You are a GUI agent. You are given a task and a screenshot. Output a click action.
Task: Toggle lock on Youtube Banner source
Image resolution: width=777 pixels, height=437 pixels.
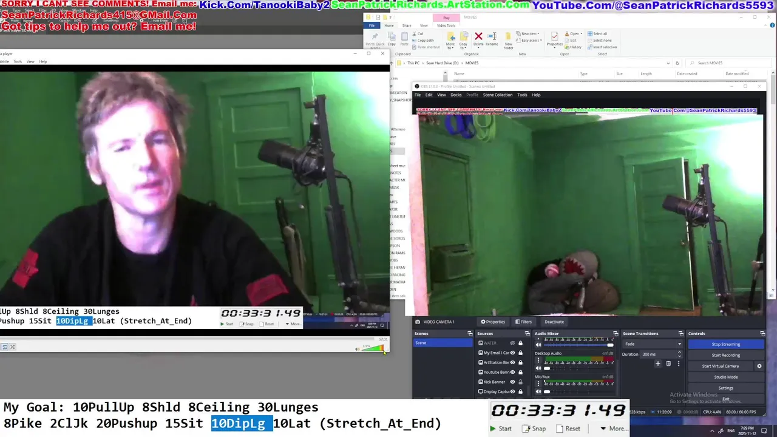[520, 372]
